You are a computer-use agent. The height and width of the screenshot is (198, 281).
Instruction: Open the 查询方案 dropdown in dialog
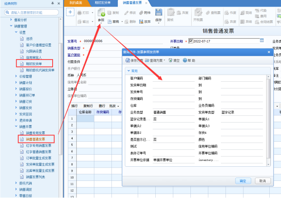point(155,60)
